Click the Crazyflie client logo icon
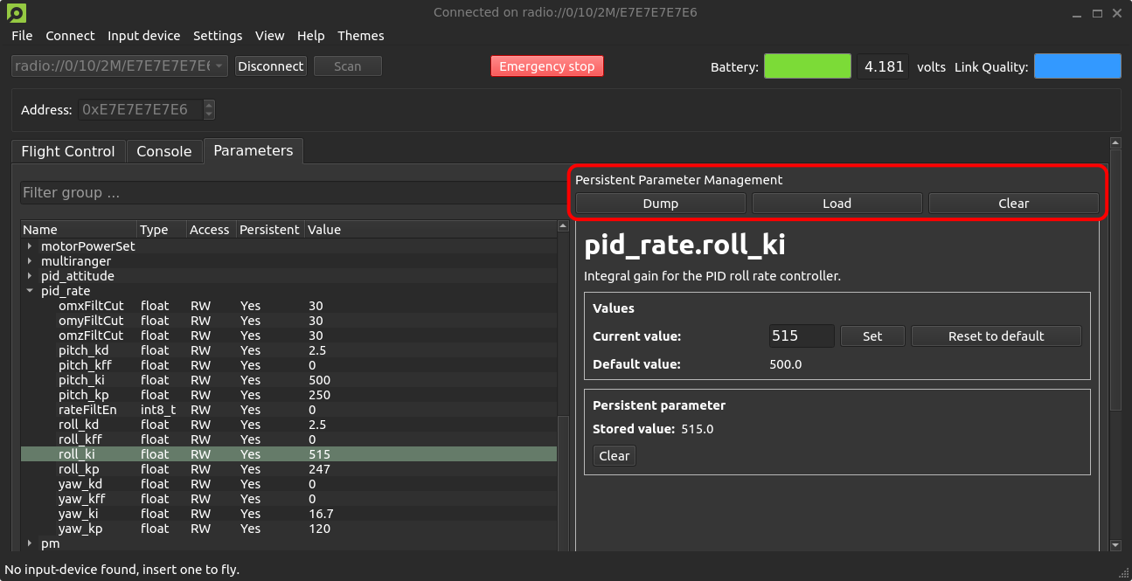Screen dimensions: 1132x581 click(16, 12)
